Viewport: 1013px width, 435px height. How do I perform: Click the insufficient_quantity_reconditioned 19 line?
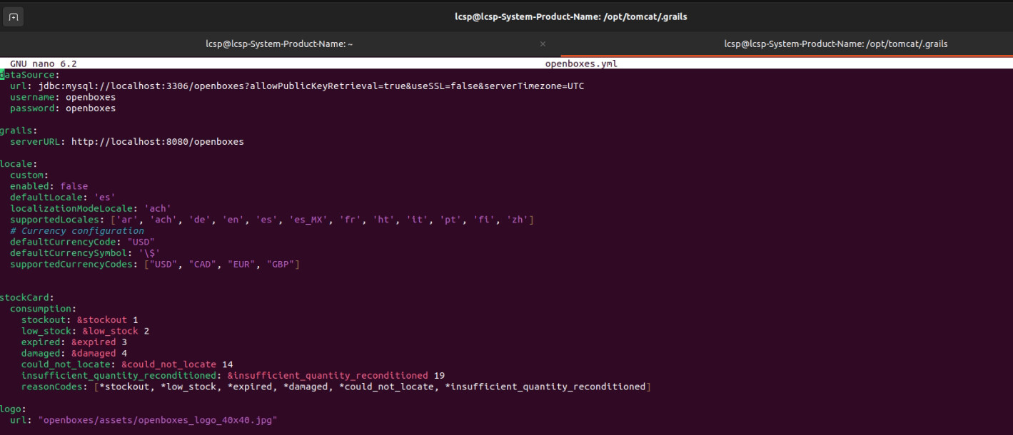(233, 375)
